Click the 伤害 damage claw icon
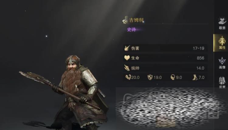 pos(127,48)
